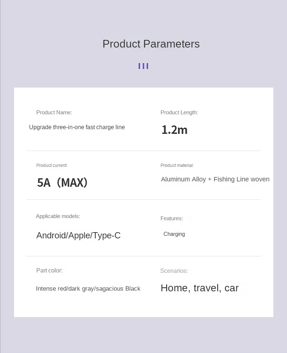Click the 5A (MAX) current value
Image resolution: width=287 pixels, height=353 pixels.
click(62, 182)
